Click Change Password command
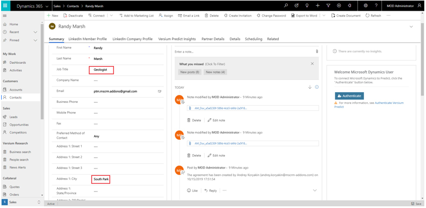 [x=271, y=16]
